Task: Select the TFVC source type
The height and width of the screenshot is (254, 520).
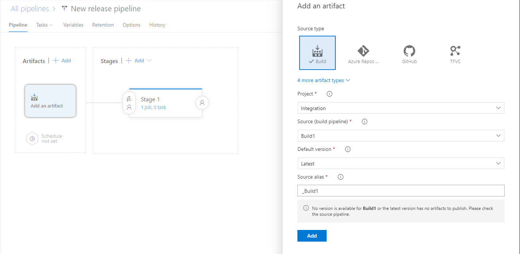Action: coord(455,52)
